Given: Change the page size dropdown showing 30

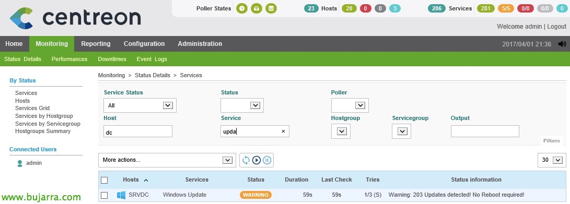Looking at the screenshot, I should click(552, 160).
